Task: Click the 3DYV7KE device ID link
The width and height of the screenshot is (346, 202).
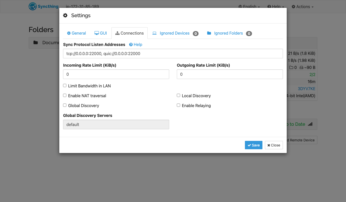Action: pos(306,89)
